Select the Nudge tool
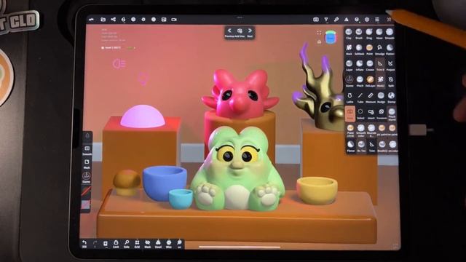The image size is (466, 262). [x=381, y=97]
